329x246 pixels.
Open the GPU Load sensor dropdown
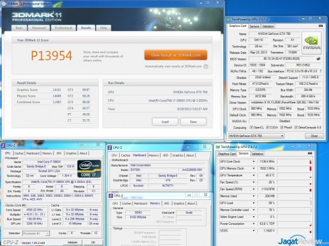pyautogui.click(x=254, y=203)
